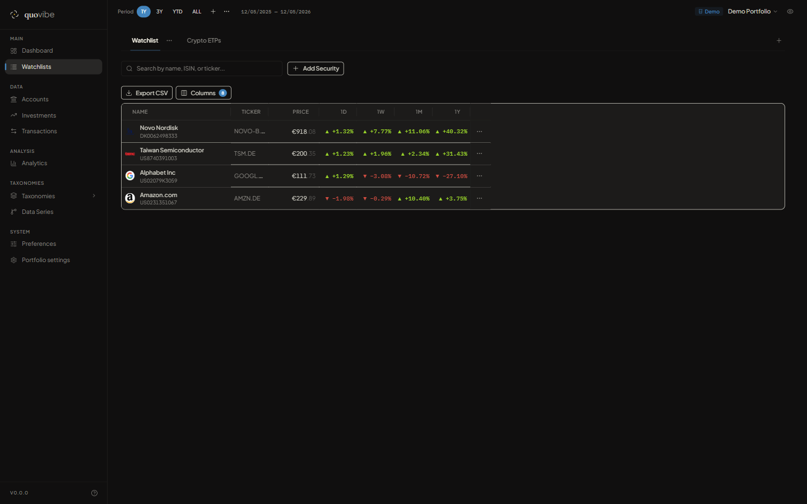Image resolution: width=807 pixels, height=504 pixels.
Task: Toggle privacy eye icon
Action: pyautogui.click(x=790, y=11)
